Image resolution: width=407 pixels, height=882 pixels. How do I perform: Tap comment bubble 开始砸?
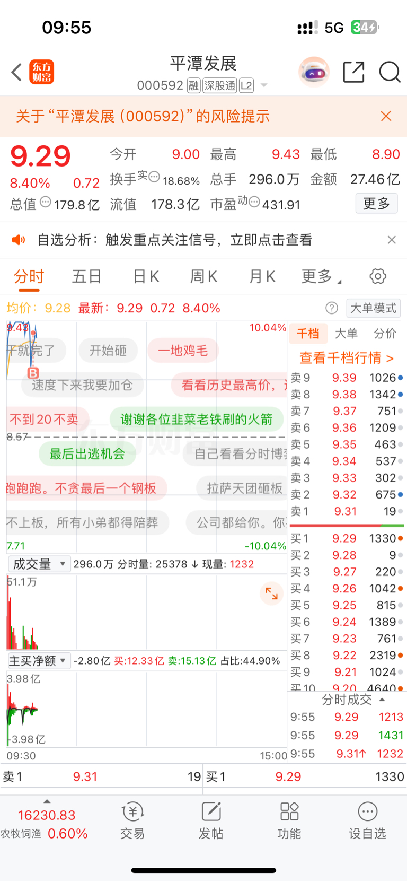pyautogui.click(x=108, y=351)
